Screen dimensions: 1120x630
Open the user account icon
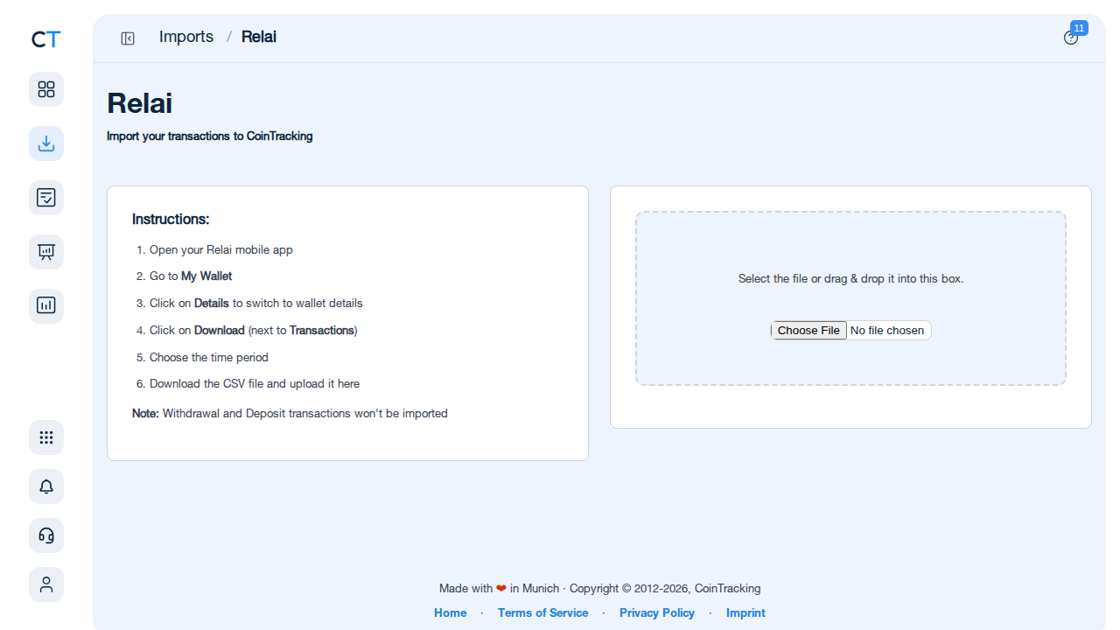pyautogui.click(x=46, y=584)
